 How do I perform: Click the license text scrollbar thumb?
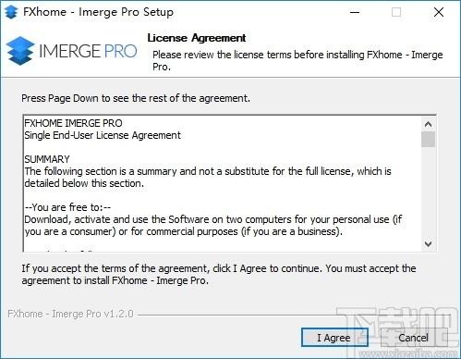pos(428,140)
